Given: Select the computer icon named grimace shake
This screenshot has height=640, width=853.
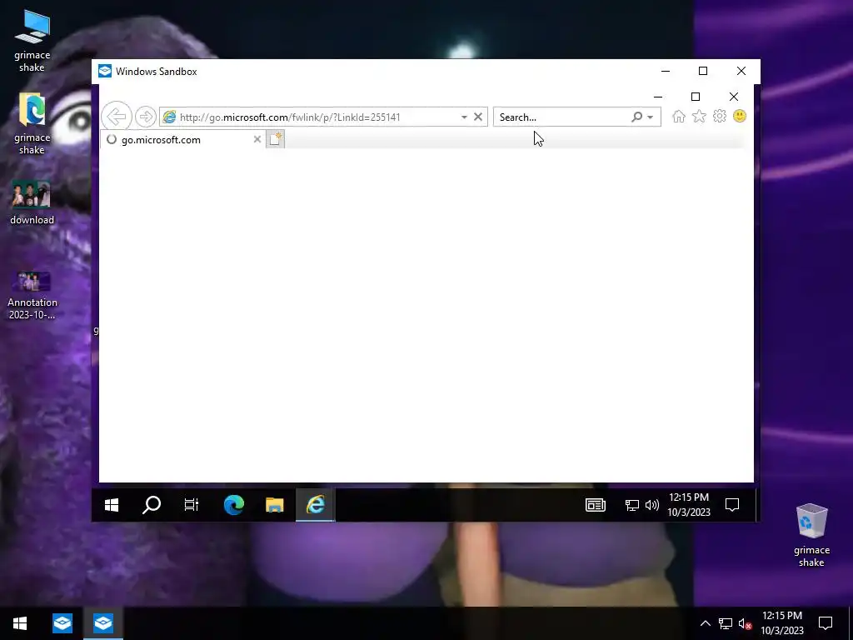Looking at the screenshot, I should (x=32, y=40).
